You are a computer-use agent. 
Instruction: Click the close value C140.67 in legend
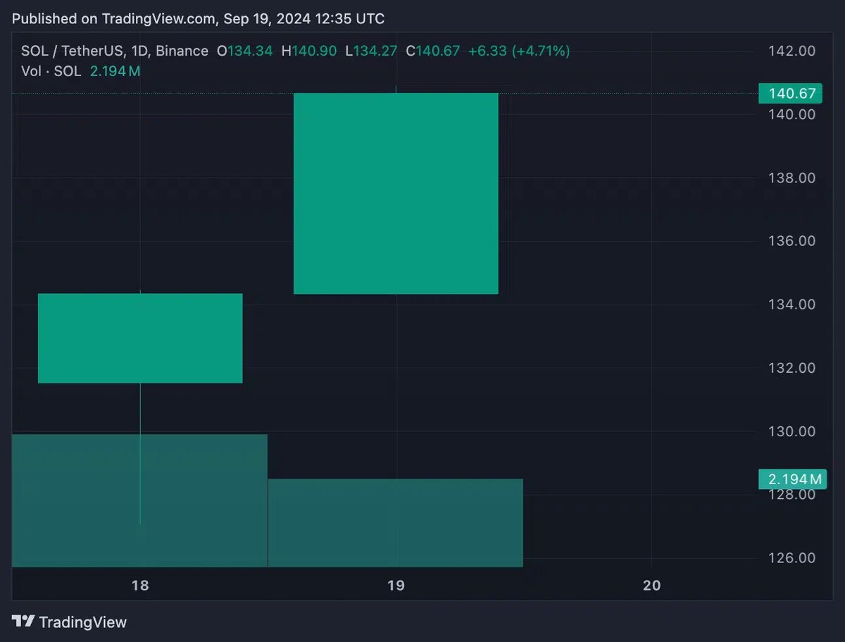pos(433,51)
